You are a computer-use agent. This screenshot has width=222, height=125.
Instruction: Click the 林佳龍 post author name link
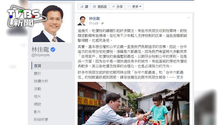click(94, 18)
